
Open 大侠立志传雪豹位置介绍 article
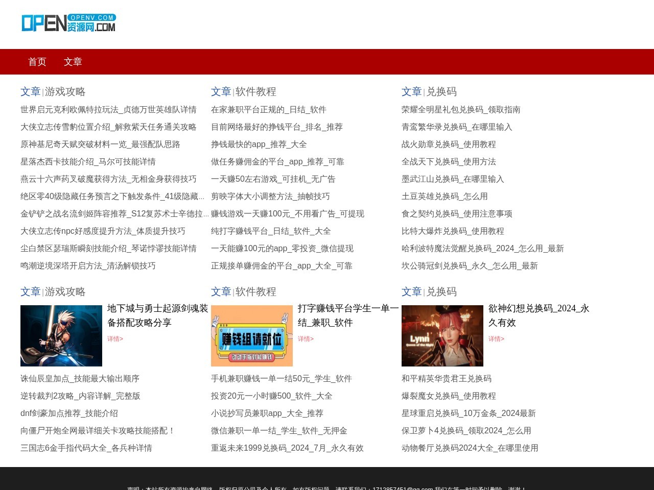coord(108,127)
